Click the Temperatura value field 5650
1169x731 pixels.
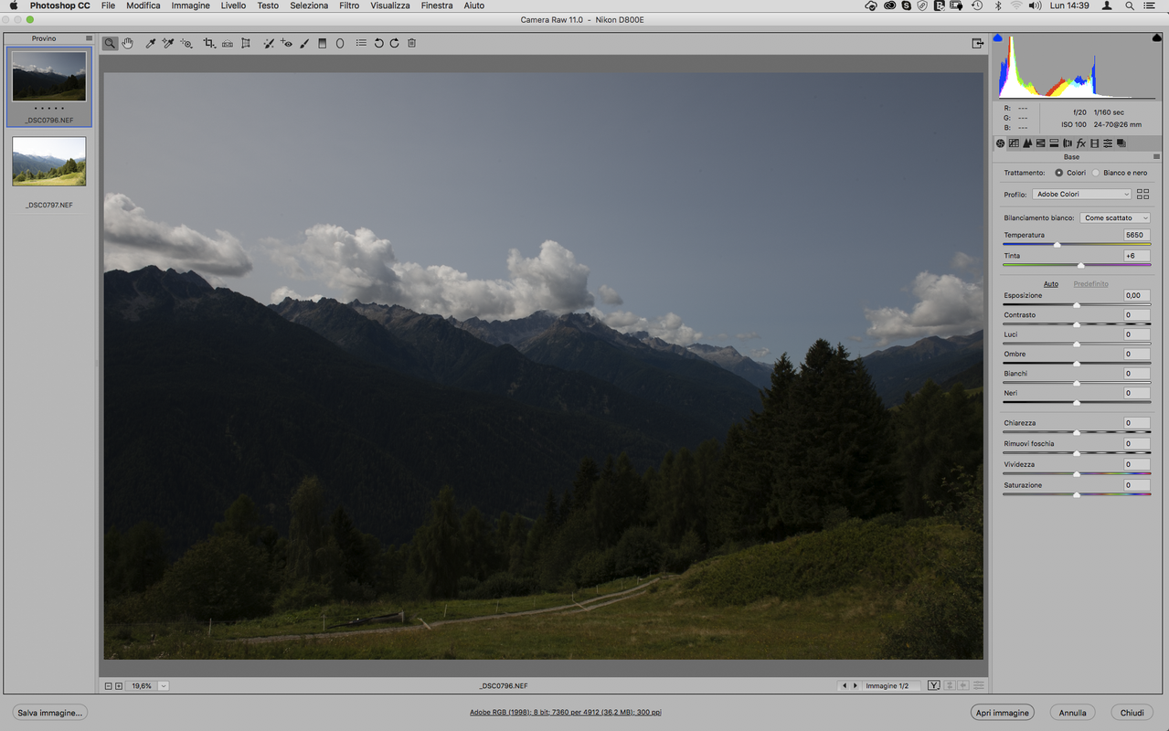(1137, 235)
